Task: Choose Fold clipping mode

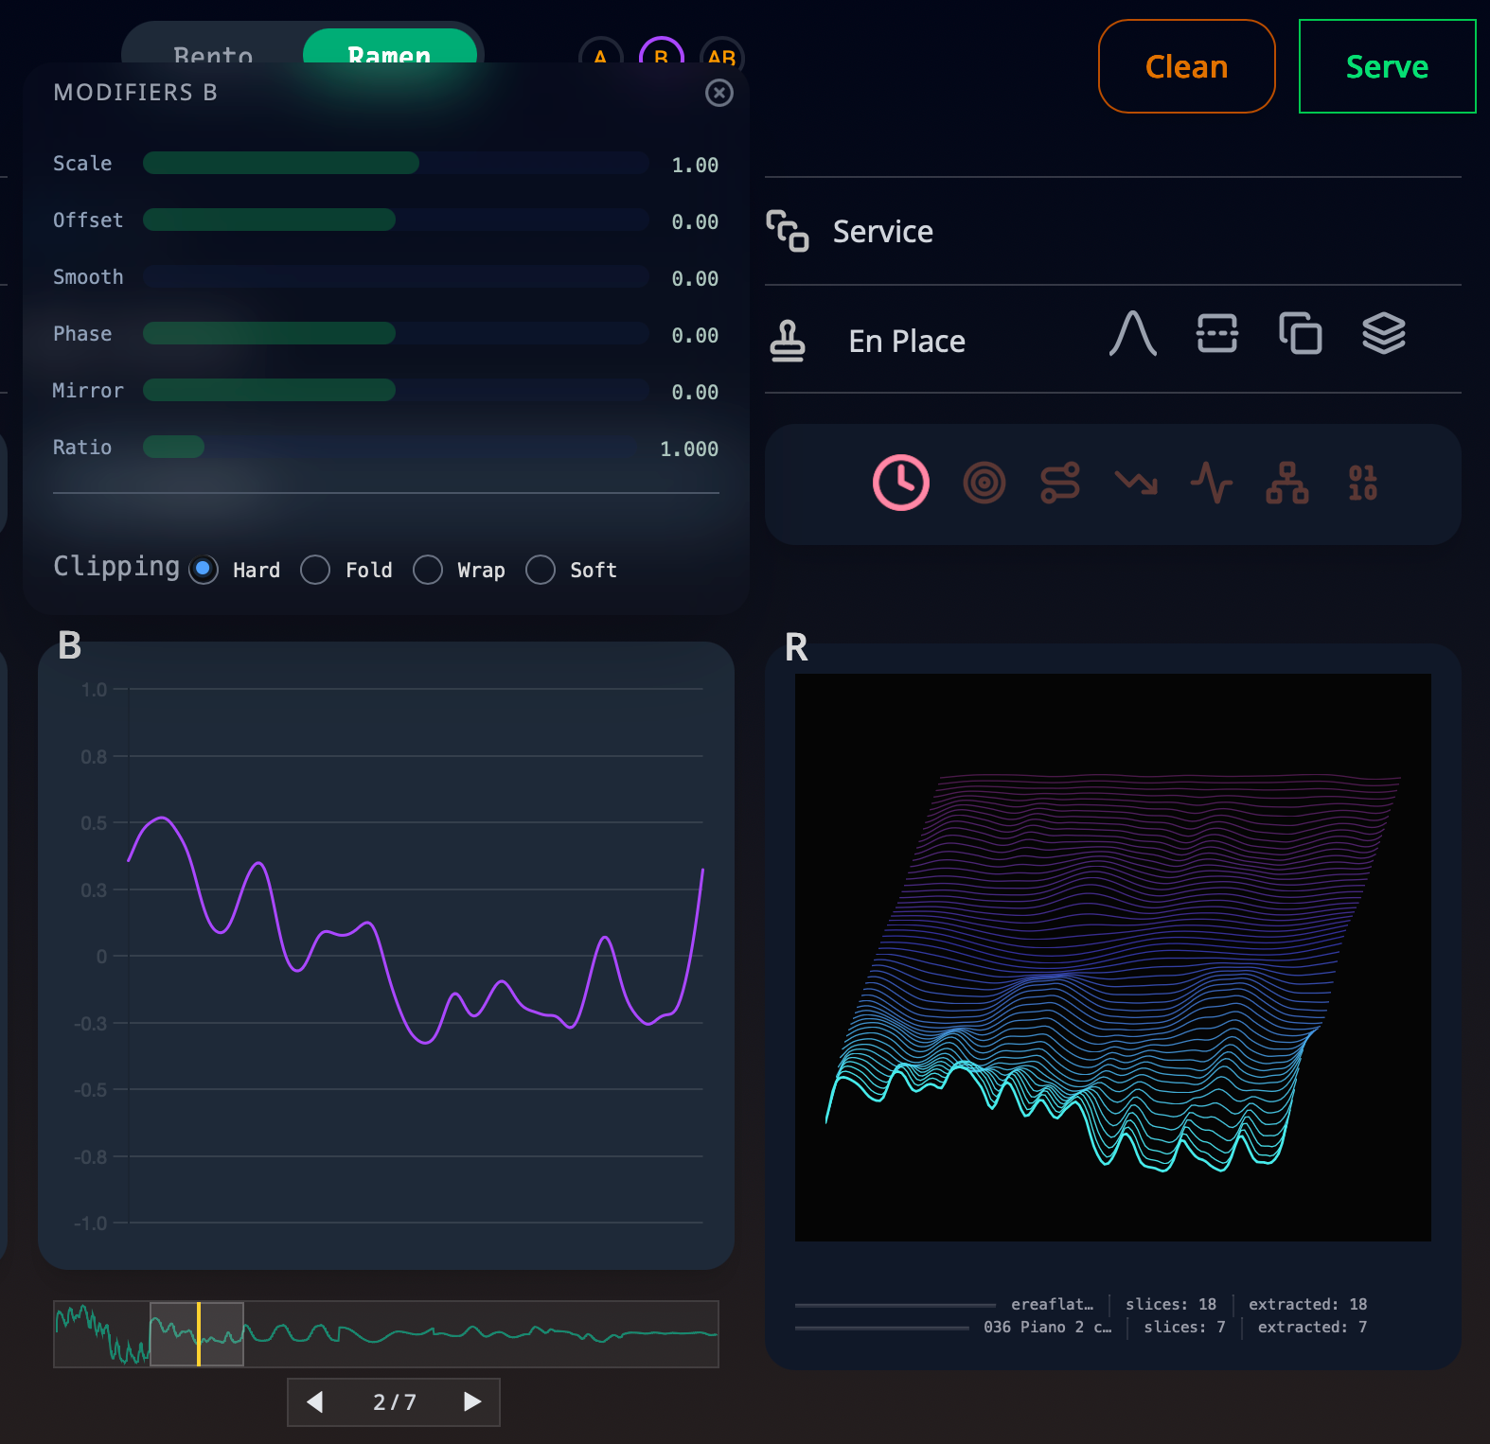Action: point(315,570)
